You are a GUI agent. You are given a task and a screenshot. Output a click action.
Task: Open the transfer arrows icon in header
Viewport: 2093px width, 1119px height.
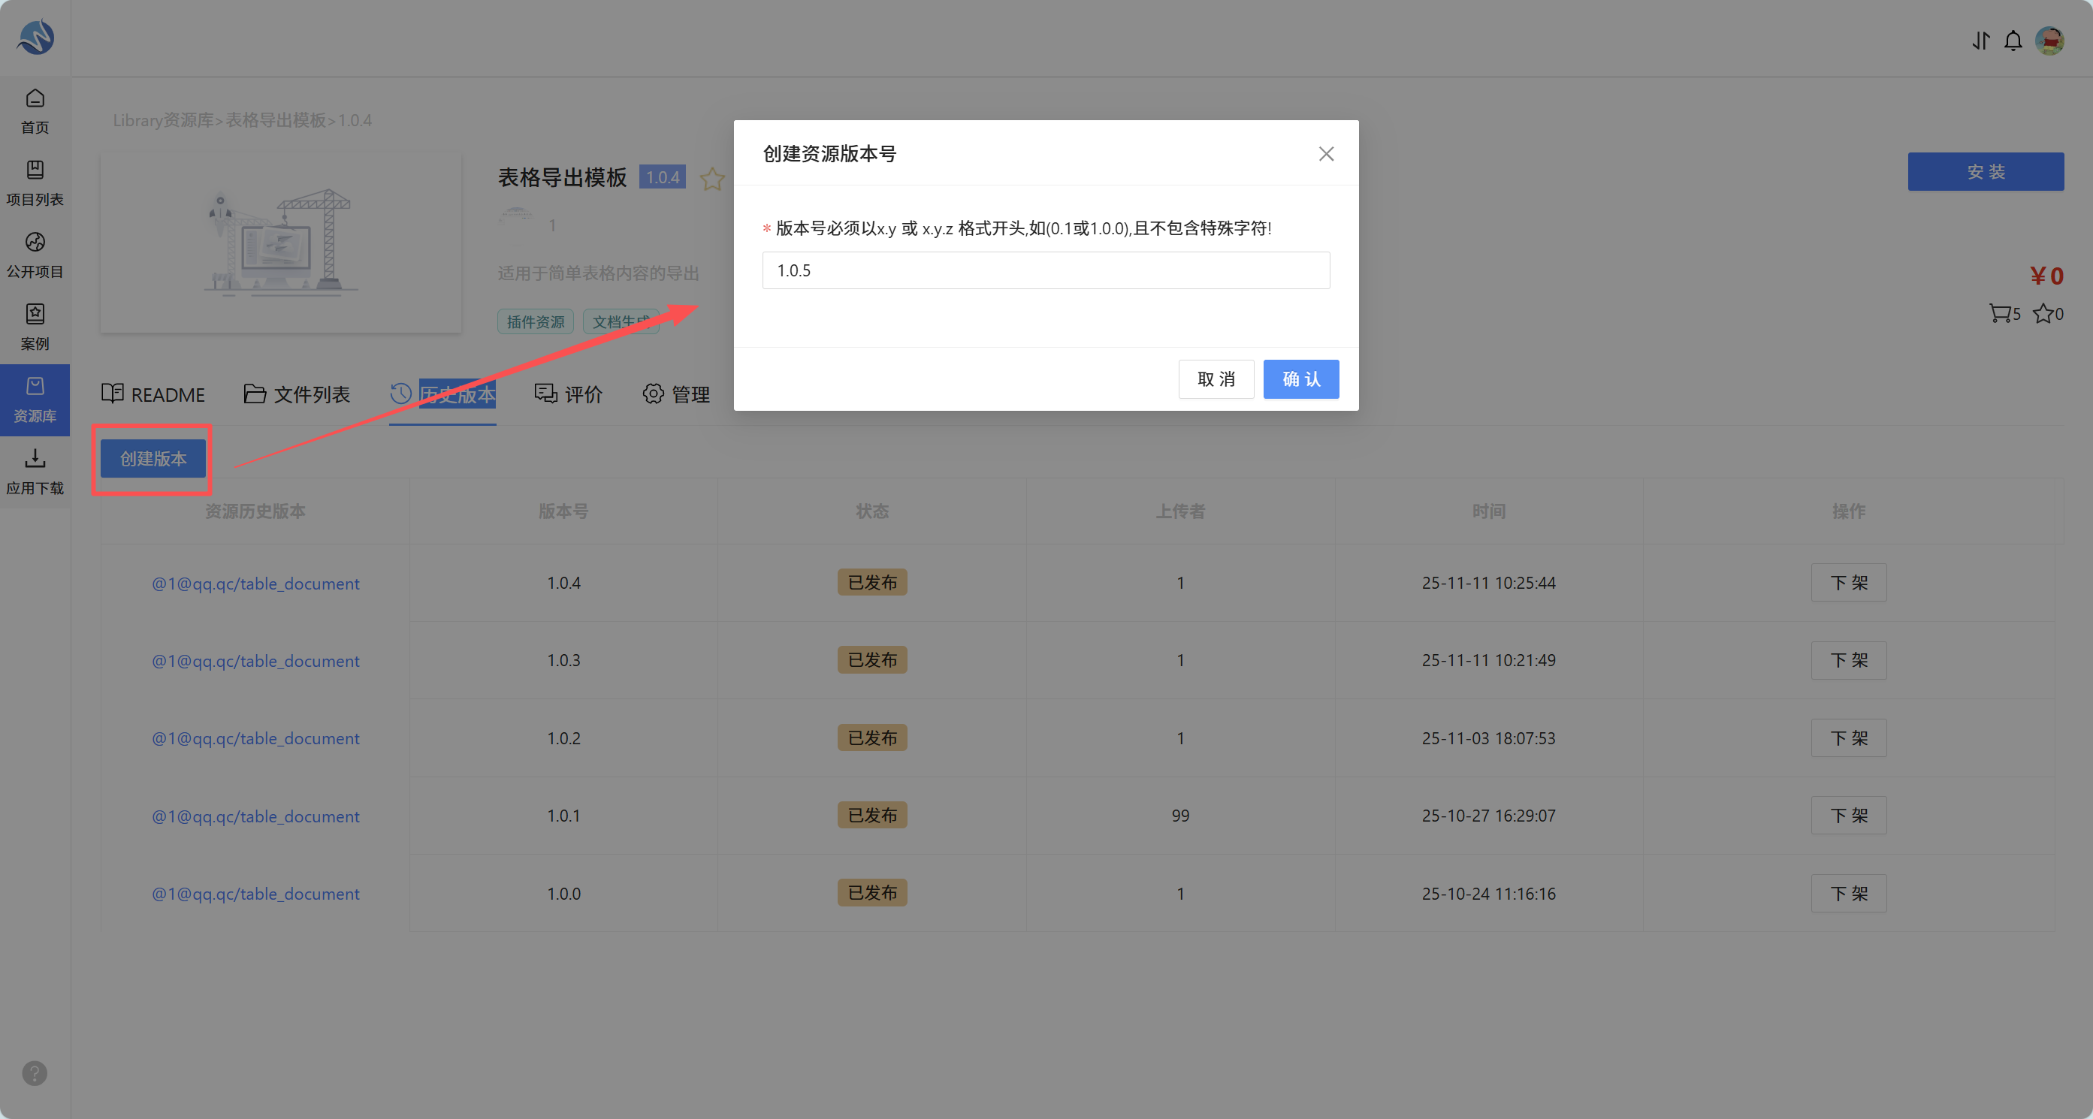pos(1981,41)
